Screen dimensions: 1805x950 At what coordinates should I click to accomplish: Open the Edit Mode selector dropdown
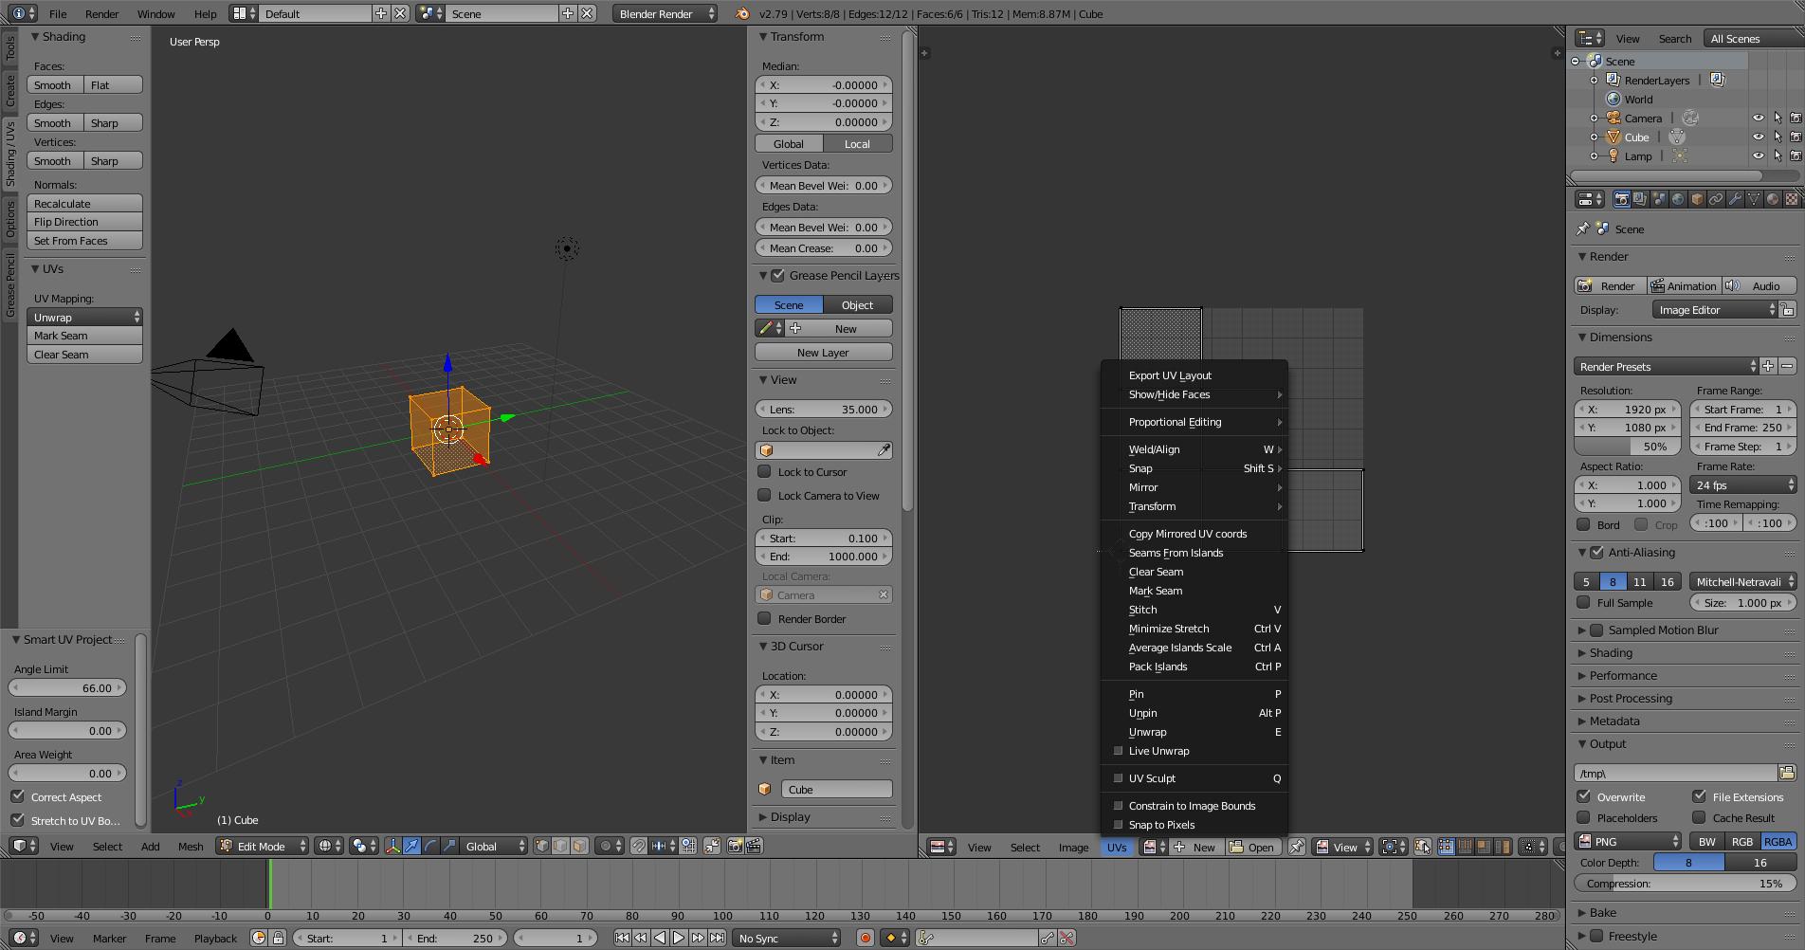point(263,846)
